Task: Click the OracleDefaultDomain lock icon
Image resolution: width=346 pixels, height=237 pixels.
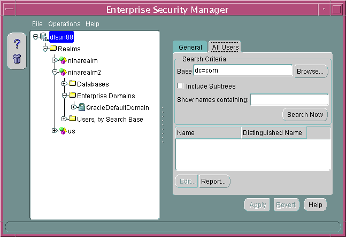Action: point(82,107)
